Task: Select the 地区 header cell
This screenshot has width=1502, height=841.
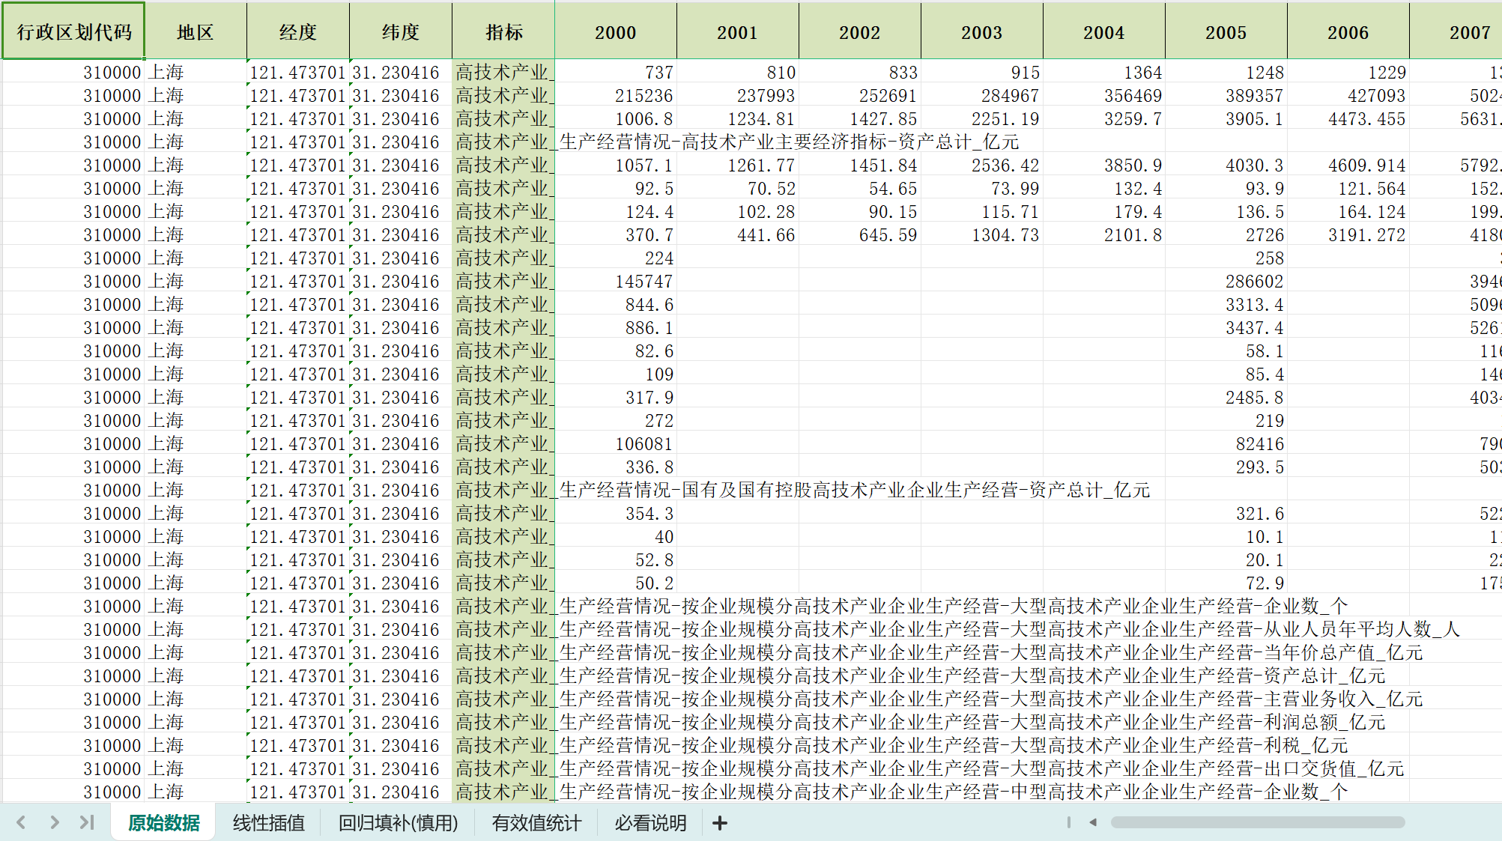Action: coord(195,31)
